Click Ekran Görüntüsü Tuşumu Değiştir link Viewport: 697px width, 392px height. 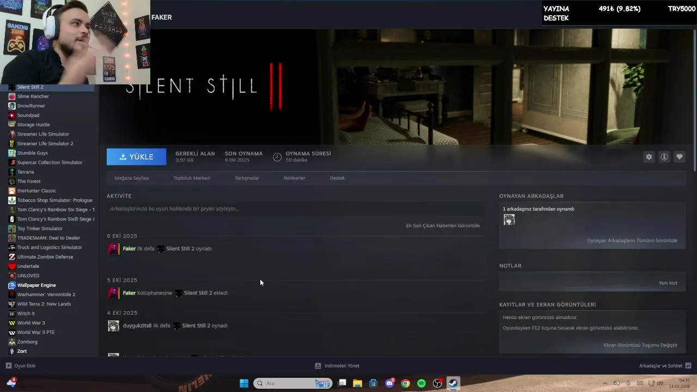click(640, 345)
